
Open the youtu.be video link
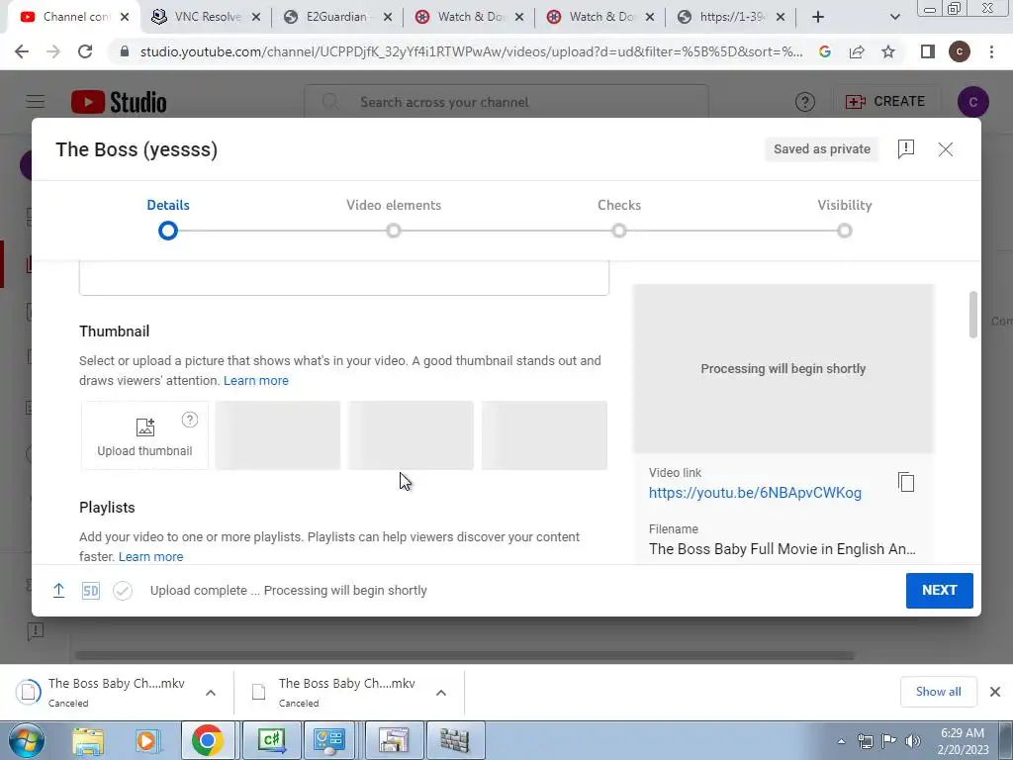(x=755, y=493)
